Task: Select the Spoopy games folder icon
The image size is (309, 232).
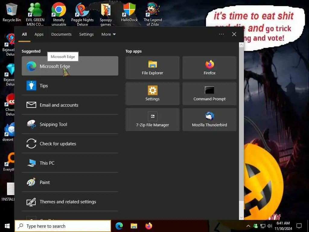Action: (106, 14)
